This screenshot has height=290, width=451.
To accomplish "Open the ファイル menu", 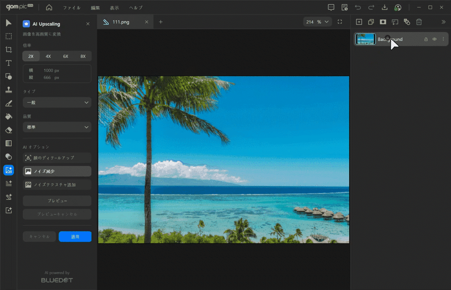I will click(72, 8).
